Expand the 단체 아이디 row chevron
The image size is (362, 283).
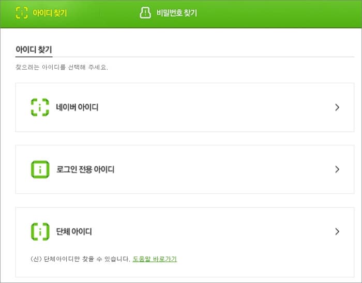pyautogui.click(x=337, y=231)
